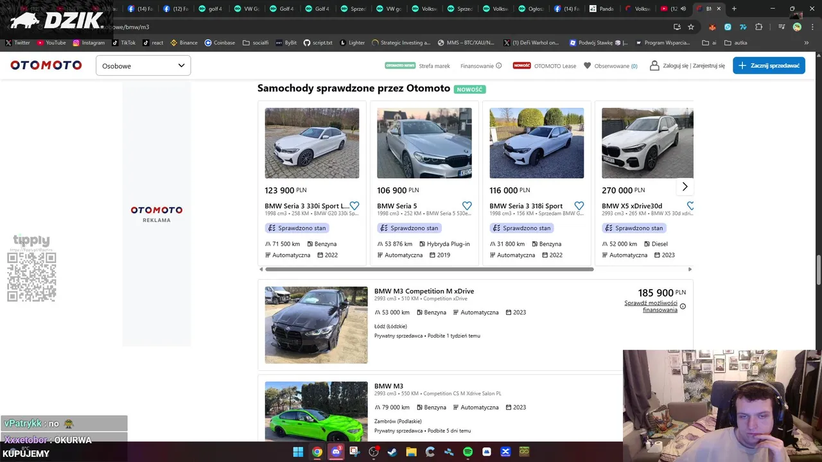The image size is (822, 462).
Task: Open a new browser tab
Action: tap(734, 9)
